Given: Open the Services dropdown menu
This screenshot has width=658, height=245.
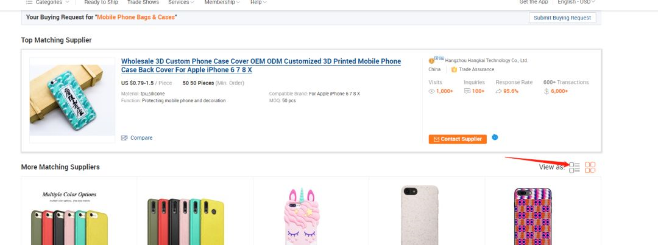Looking at the screenshot, I should point(181,2).
